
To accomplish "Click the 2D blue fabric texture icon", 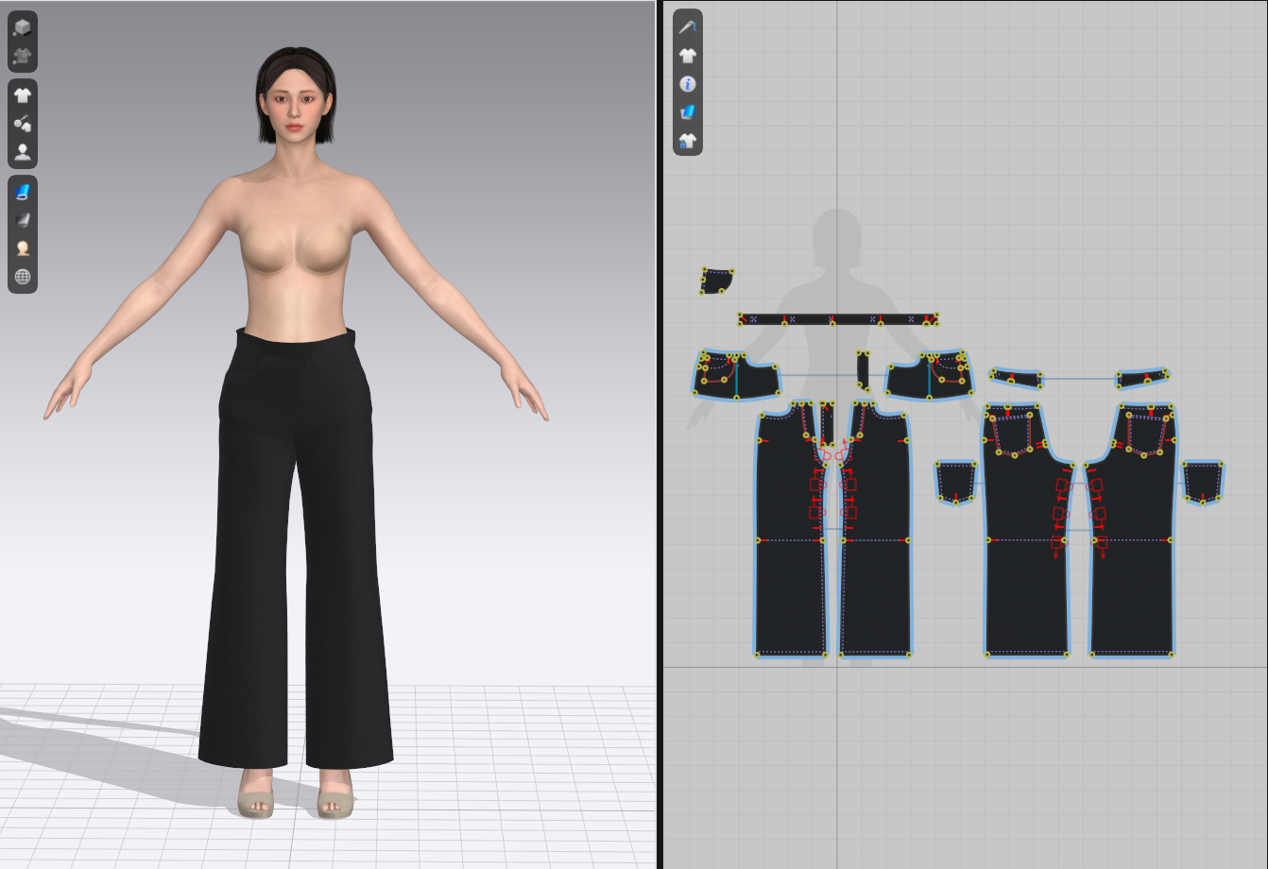I will pos(687,112).
